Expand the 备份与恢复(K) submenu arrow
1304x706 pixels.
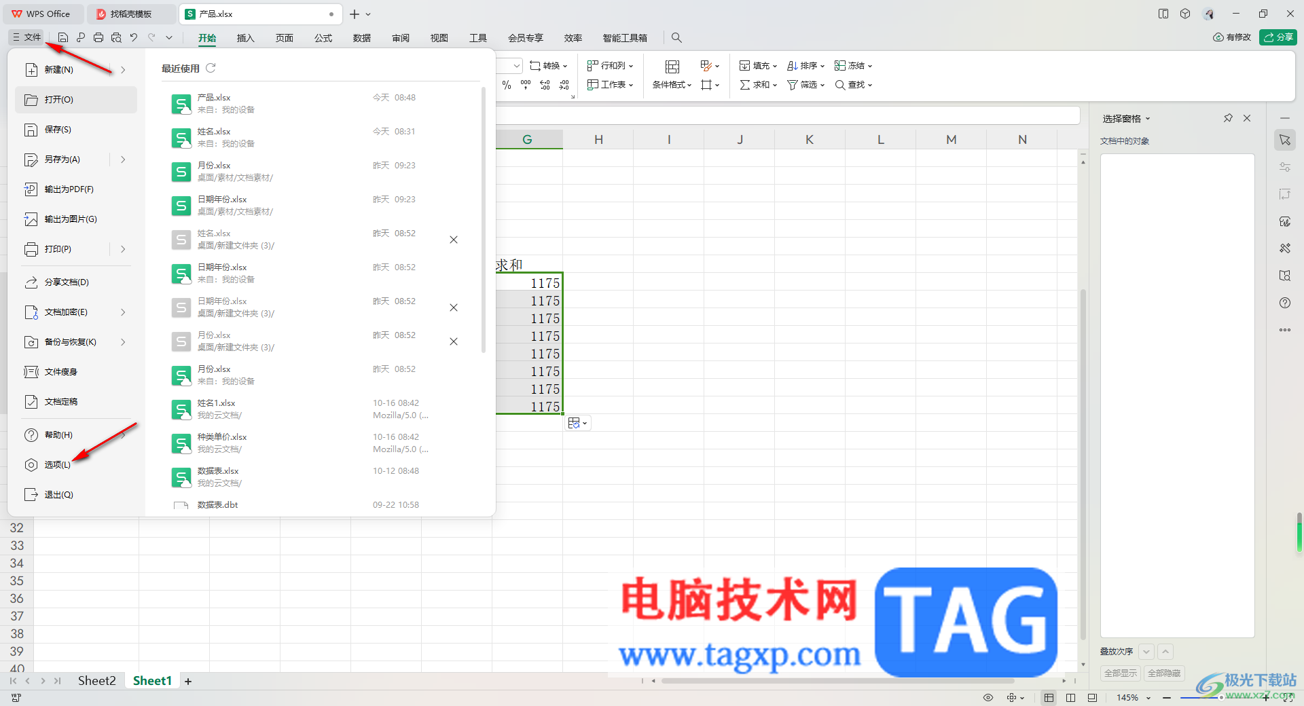pyautogui.click(x=123, y=342)
